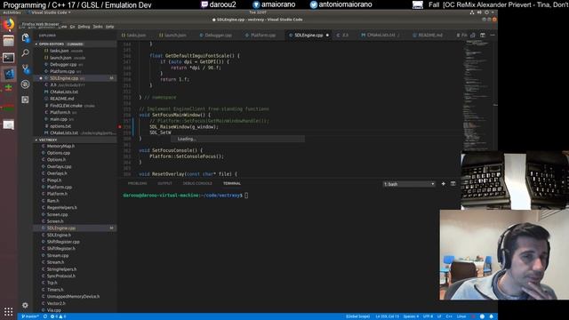Select bash in the terminal dropdown
Viewport: 569px width, 320px height.
[x=409, y=184]
